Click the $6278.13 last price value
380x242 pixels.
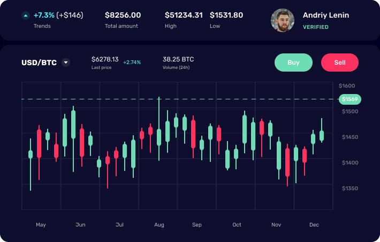coord(105,59)
